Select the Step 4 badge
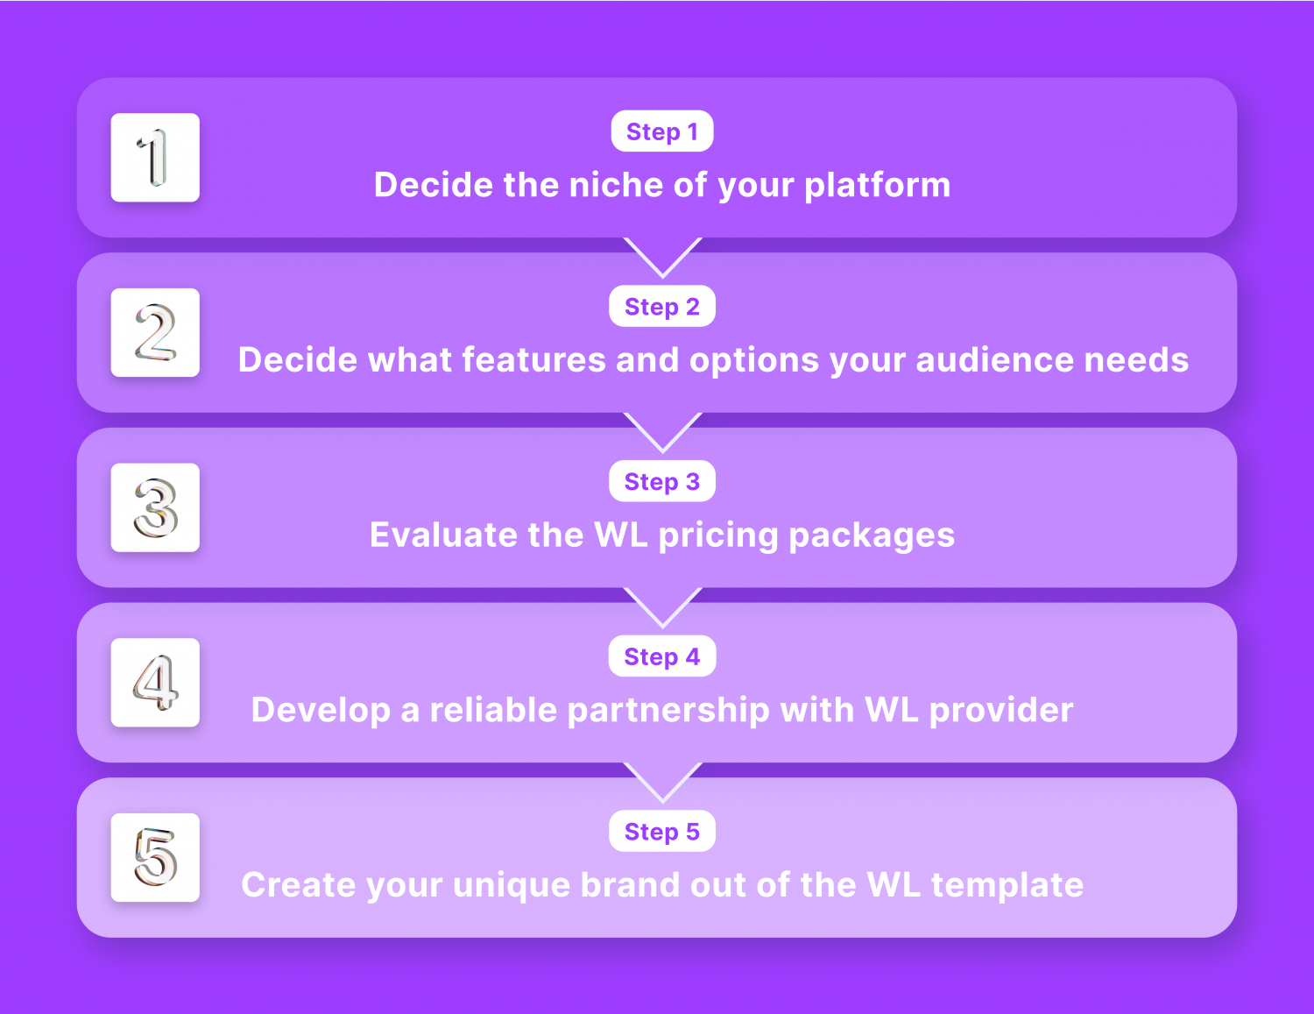Viewport: 1314px width, 1014px height. [662, 656]
